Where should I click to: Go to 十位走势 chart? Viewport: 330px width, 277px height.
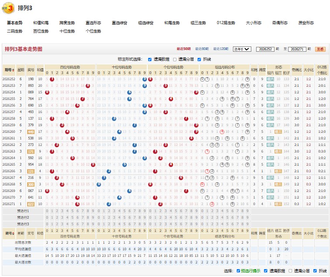(x=67, y=31)
